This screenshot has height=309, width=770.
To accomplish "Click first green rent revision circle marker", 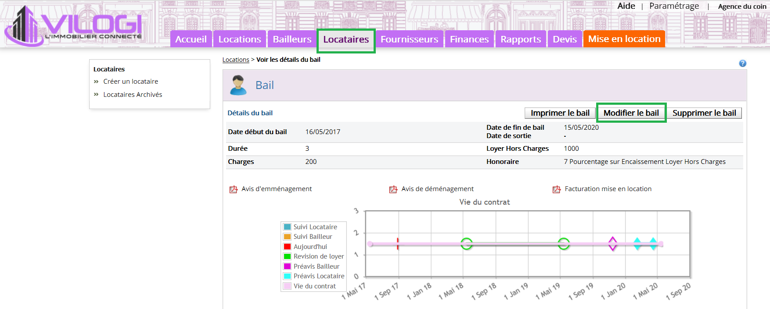I will pyautogui.click(x=467, y=244).
